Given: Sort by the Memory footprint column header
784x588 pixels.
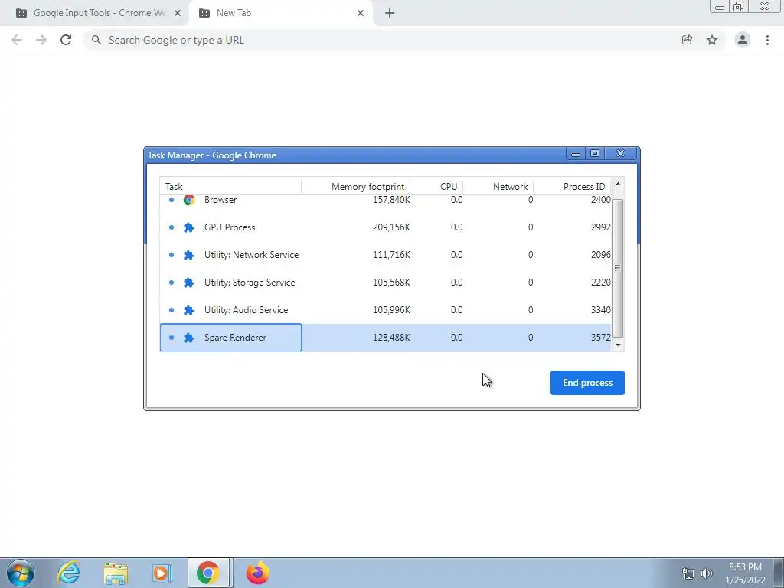Looking at the screenshot, I should click(x=356, y=187).
